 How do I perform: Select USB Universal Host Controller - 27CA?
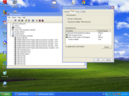point(37,44)
